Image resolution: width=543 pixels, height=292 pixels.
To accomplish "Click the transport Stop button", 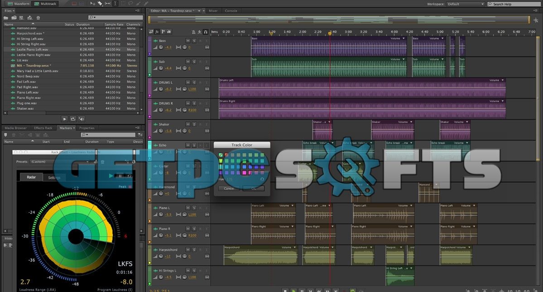I will [285, 290].
